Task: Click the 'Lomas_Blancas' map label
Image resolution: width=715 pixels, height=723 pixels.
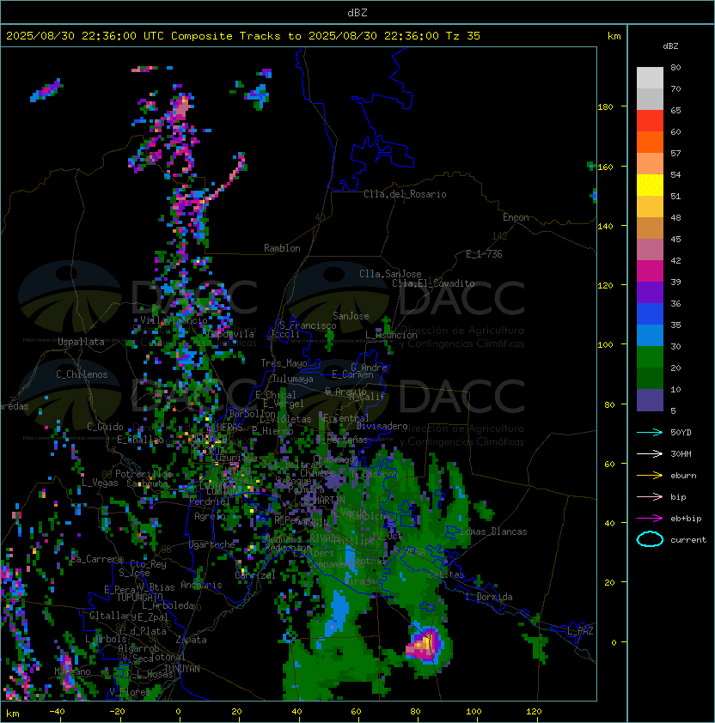Action: (493, 532)
